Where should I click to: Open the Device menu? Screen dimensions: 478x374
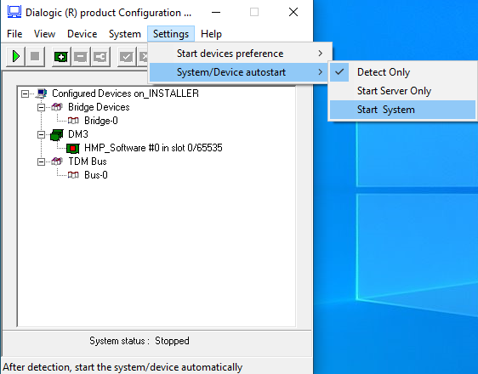click(82, 34)
